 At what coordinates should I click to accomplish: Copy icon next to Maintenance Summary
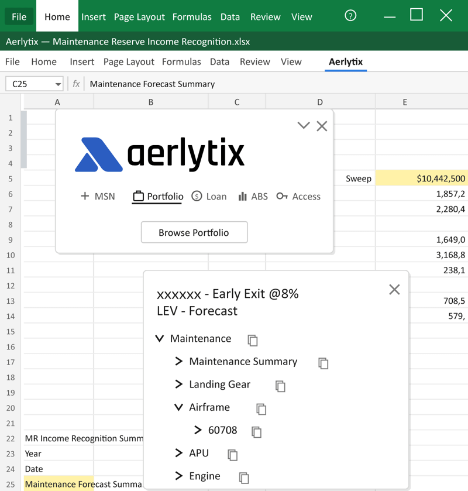pyautogui.click(x=324, y=363)
